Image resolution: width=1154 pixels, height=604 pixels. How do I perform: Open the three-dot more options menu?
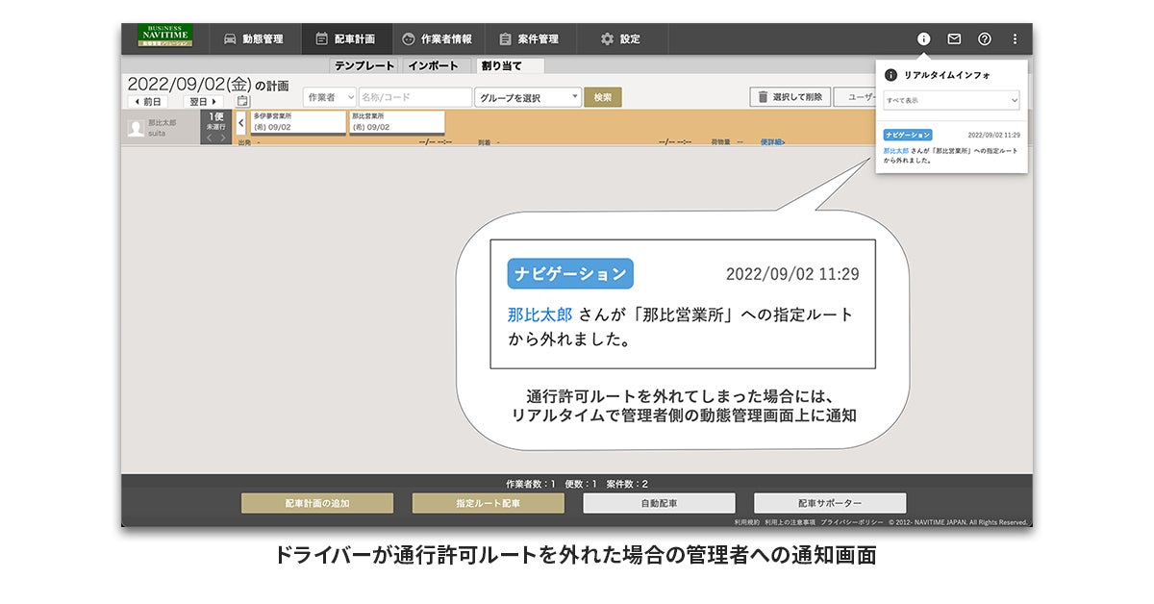(1015, 39)
